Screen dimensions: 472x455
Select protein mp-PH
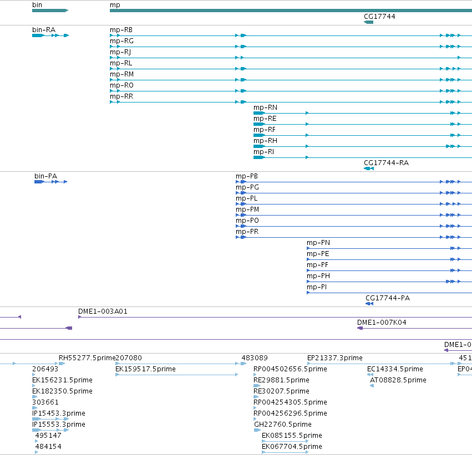[x=318, y=276]
